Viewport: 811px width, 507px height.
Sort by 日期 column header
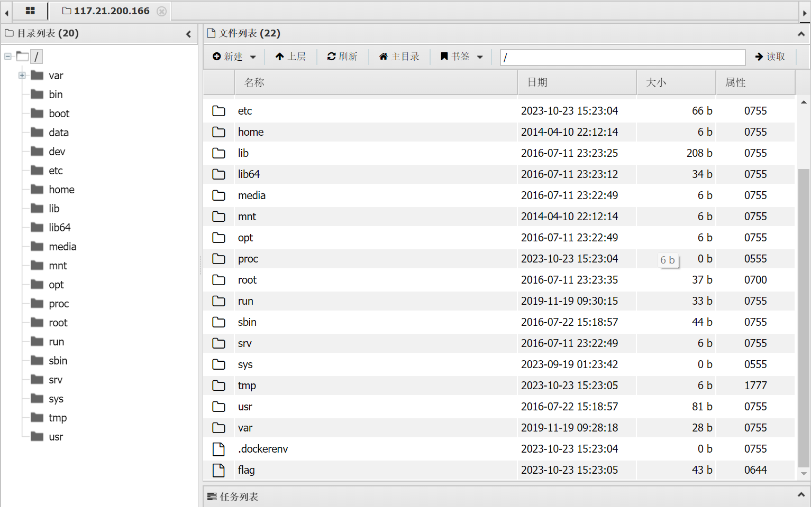coord(577,82)
